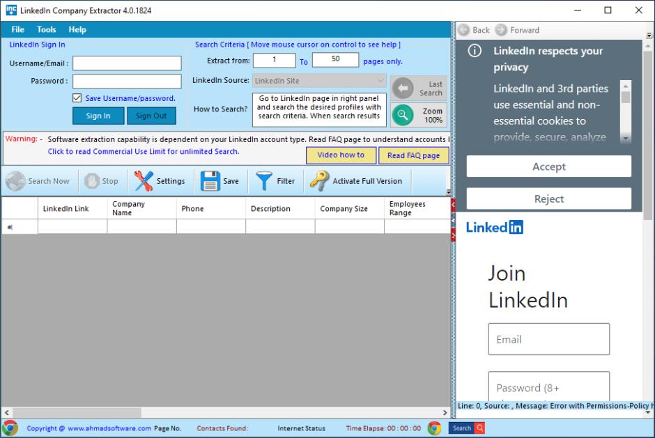Click the Last Search back arrow icon

pyautogui.click(x=403, y=88)
